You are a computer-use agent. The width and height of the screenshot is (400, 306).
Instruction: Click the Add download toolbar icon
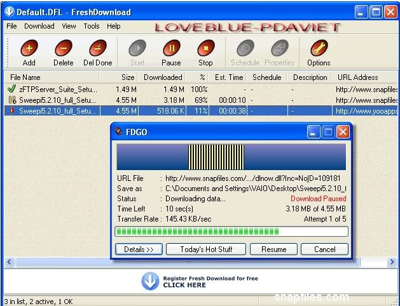(29, 48)
